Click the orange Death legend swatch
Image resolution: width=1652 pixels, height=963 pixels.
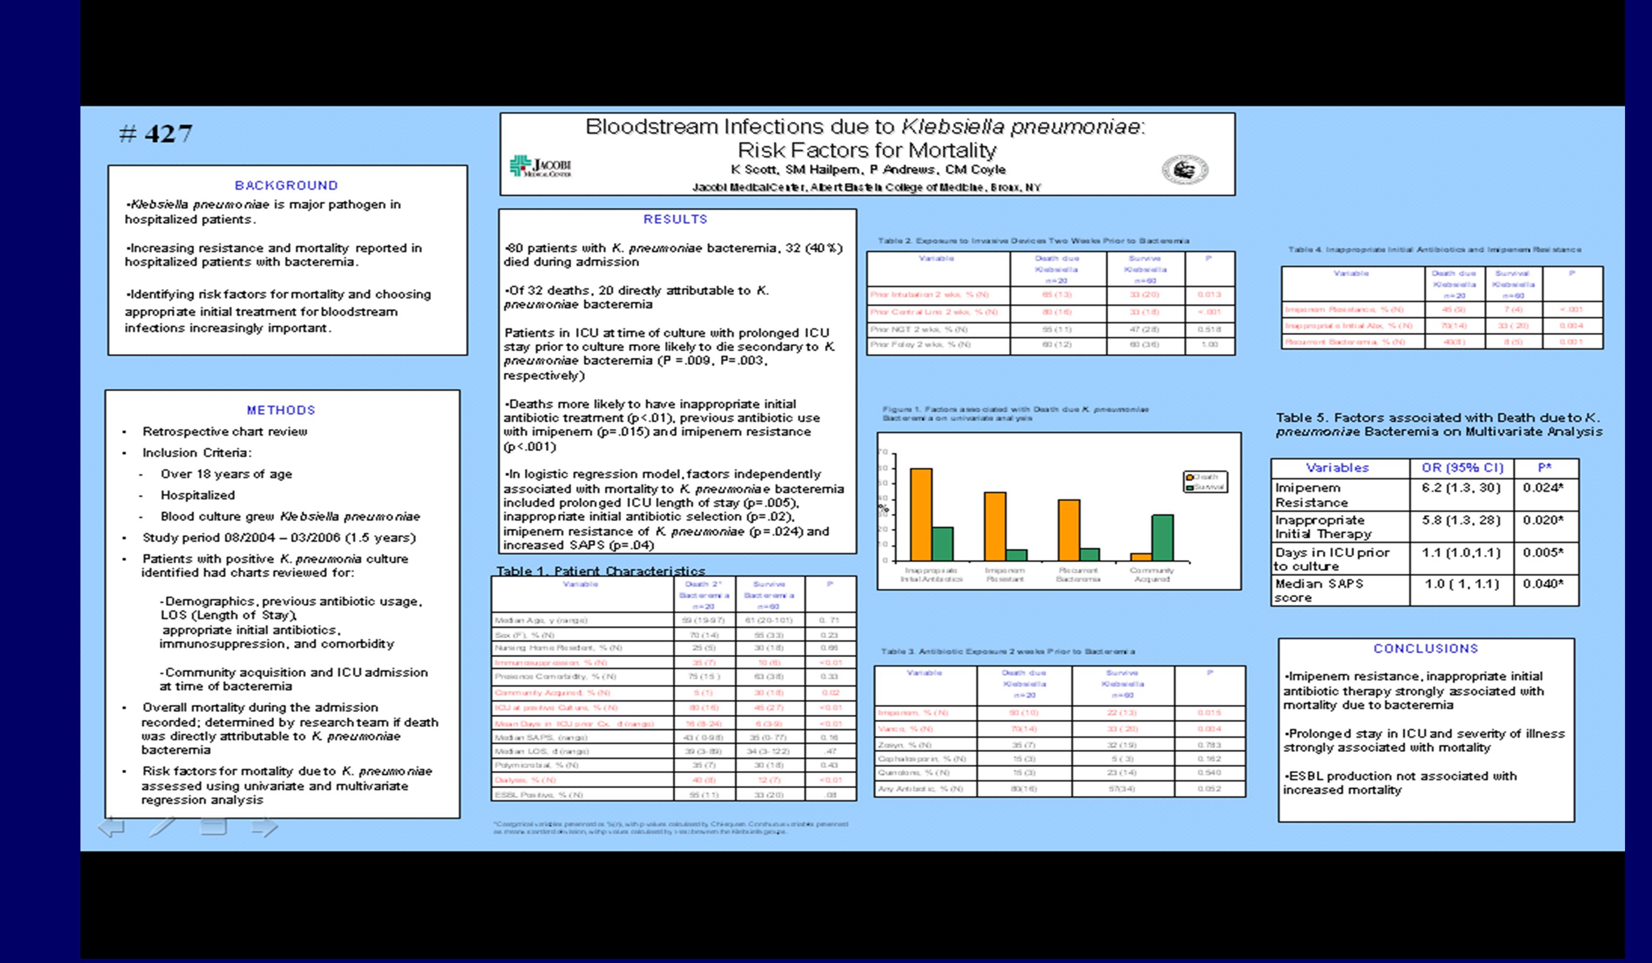point(1189,477)
